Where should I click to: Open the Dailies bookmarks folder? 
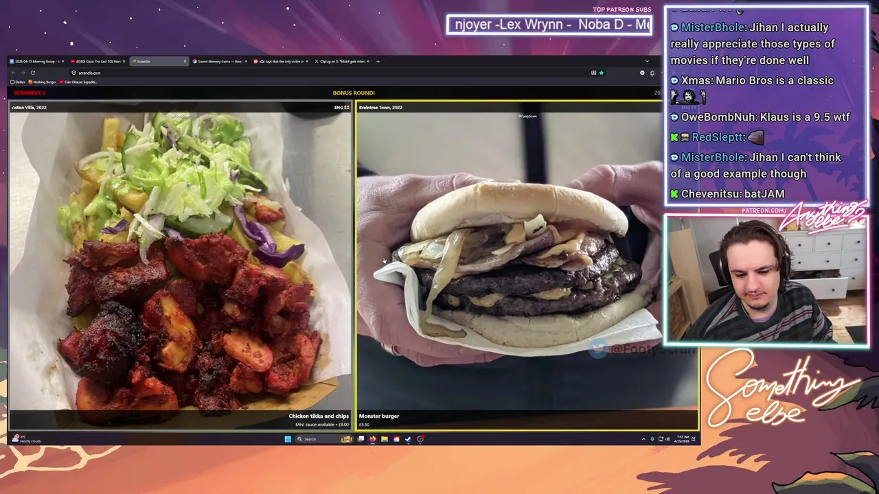pyautogui.click(x=18, y=82)
